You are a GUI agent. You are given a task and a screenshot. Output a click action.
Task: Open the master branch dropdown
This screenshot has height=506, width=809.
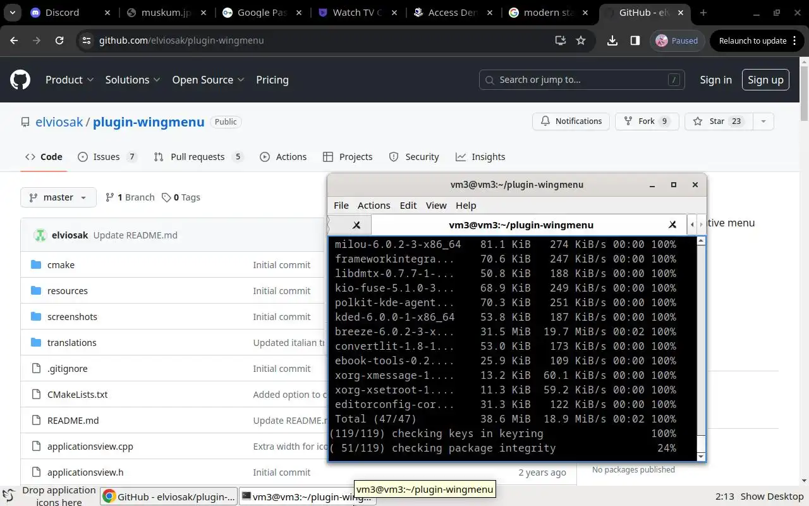coord(58,197)
